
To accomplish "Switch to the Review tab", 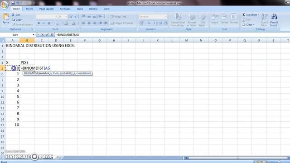I will (x=93, y=9).
